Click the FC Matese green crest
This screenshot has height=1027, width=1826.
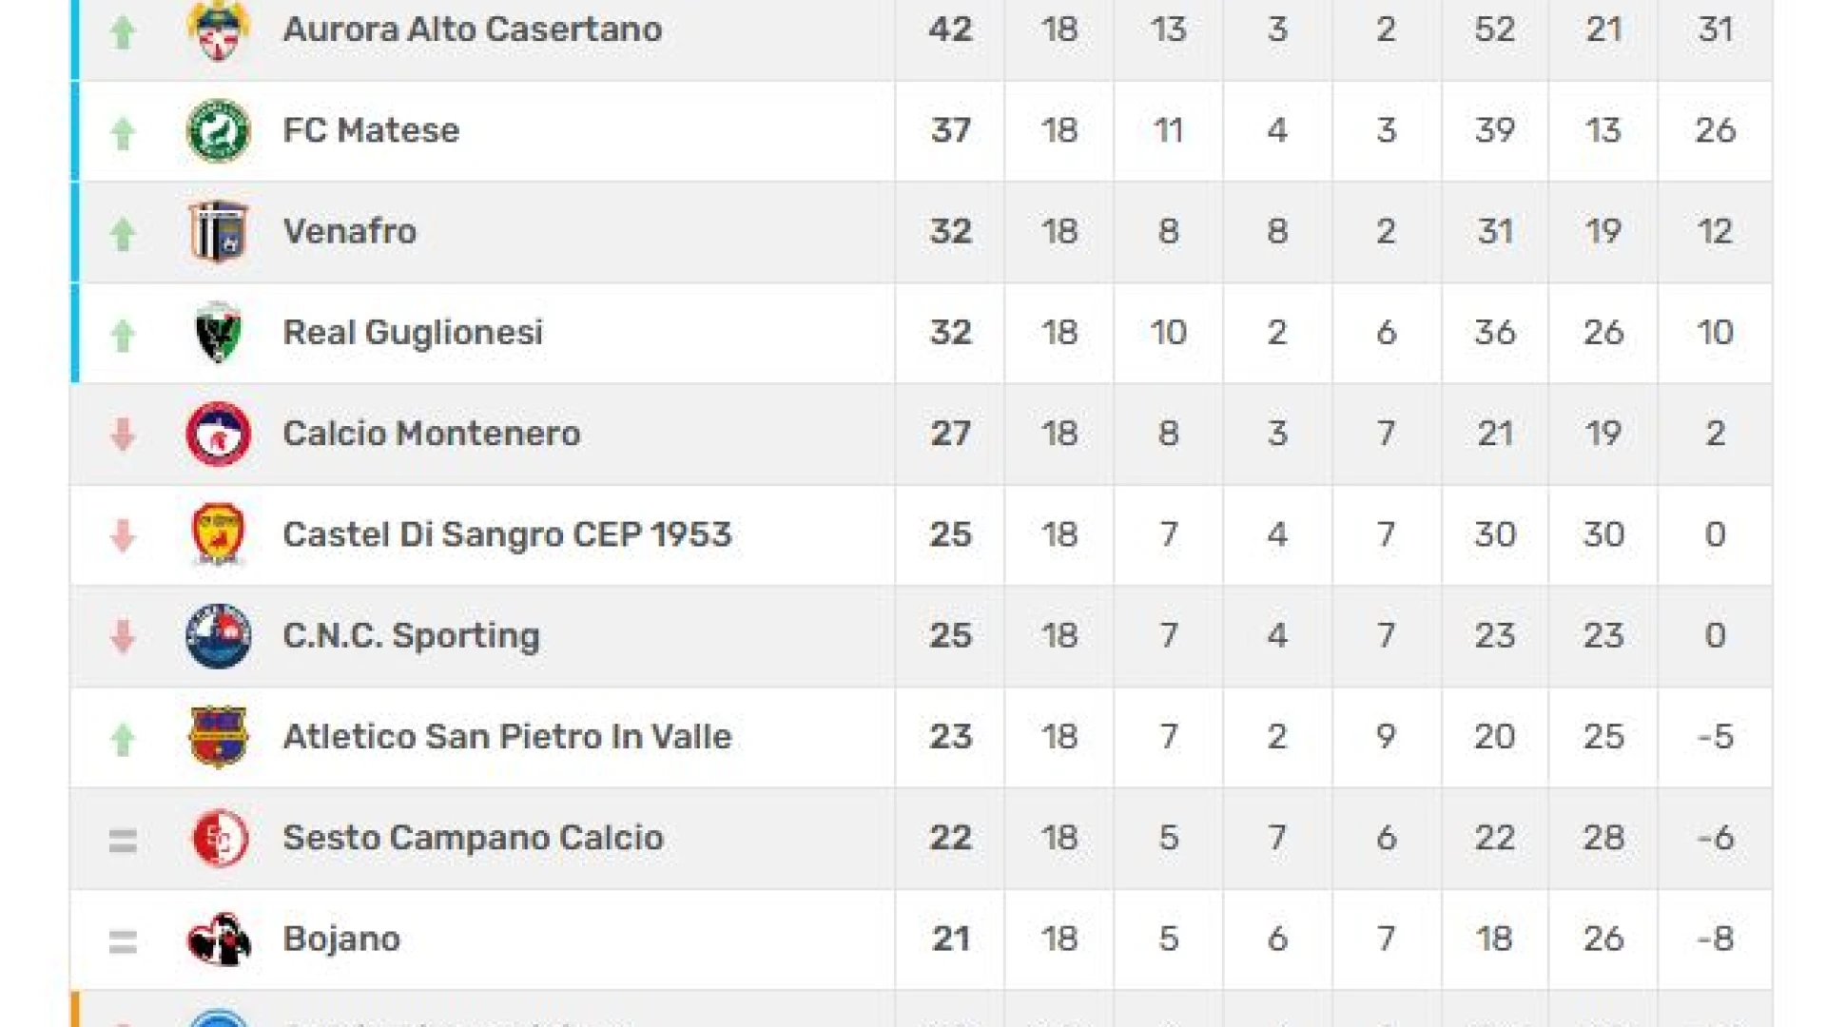(218, 130)
